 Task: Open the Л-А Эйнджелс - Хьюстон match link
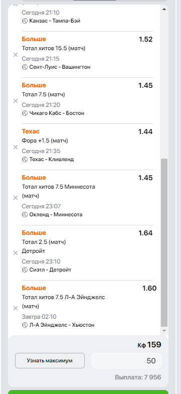(62, 325)
